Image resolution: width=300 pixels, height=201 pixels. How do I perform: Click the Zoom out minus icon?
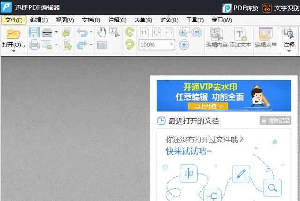coord(196,32)
